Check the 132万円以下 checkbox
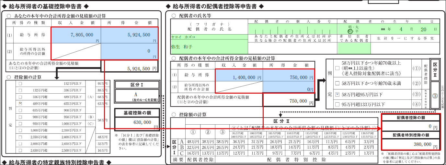 pyautogui.click(x=21, y=83)
